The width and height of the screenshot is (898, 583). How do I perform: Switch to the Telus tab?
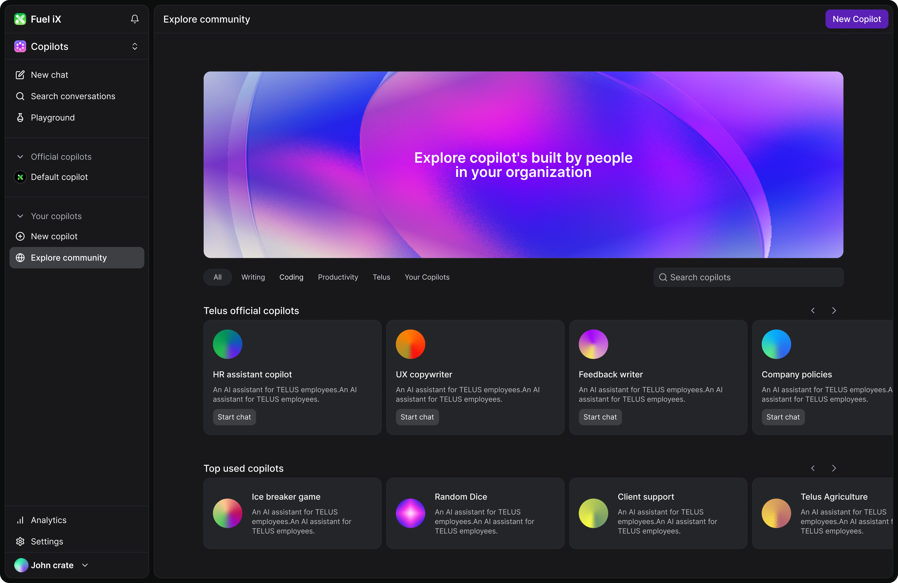coord(382,277)
